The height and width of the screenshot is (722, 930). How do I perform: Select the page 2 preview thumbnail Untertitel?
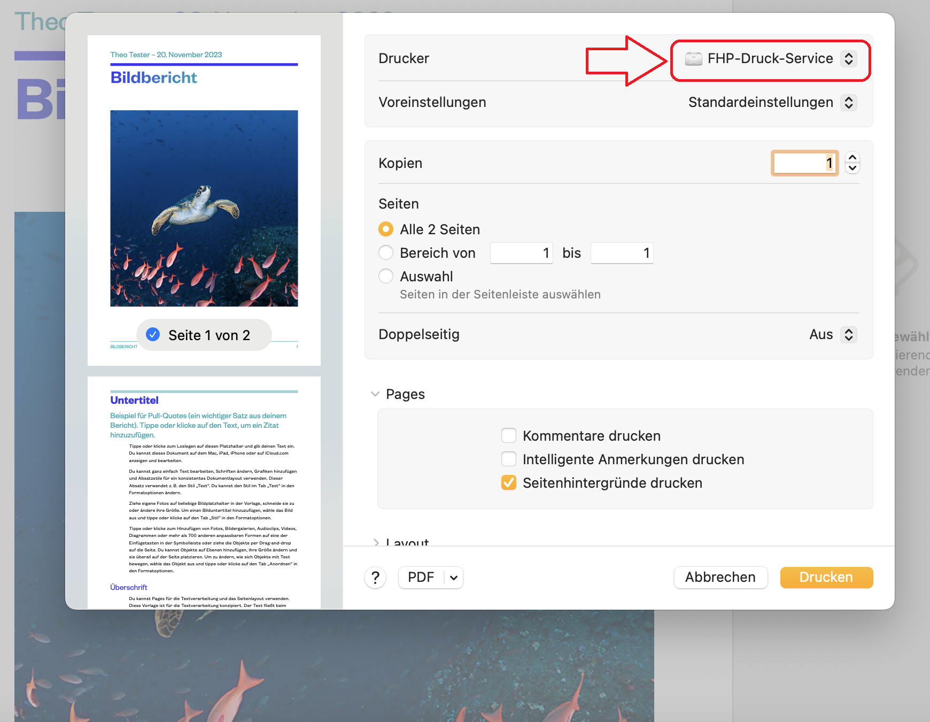coord(204,493)
